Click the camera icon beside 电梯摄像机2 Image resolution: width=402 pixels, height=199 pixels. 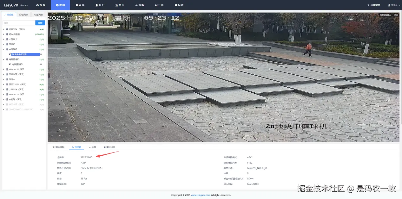(x=10, y=64)
